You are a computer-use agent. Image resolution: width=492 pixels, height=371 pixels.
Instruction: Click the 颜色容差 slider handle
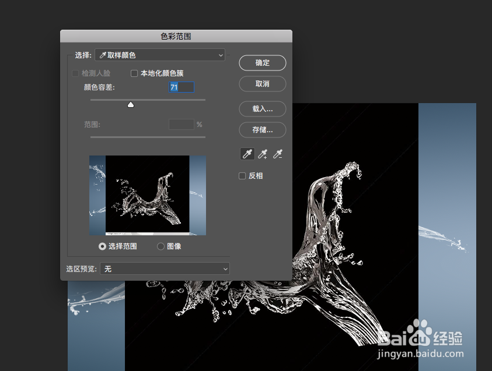131,104
